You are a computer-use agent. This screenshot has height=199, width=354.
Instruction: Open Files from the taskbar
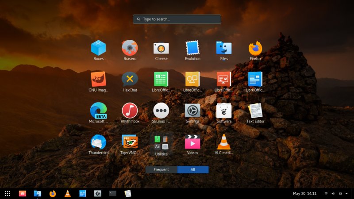(38, 194)
